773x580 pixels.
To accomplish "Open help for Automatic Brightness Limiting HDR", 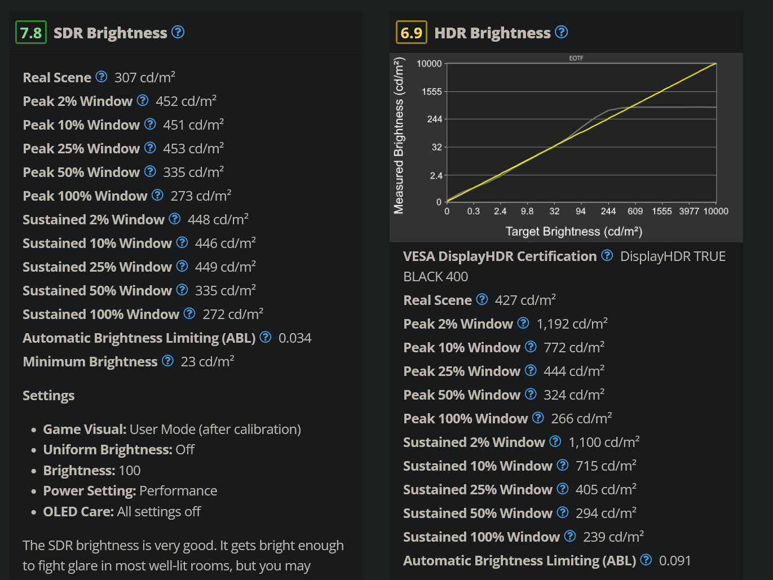I will coord(646,560).
